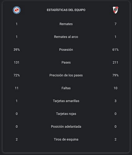This screenshot has width=132, height=155.
Task: Click the Tarjetas amarillas label
Action: (x=66, y=101)
